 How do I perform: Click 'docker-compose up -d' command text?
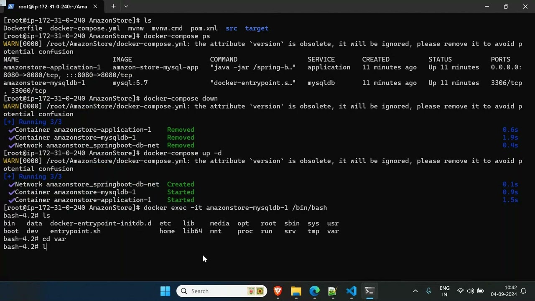183,153
